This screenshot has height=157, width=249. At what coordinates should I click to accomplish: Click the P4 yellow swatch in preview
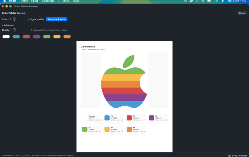[x=107, y=129]
